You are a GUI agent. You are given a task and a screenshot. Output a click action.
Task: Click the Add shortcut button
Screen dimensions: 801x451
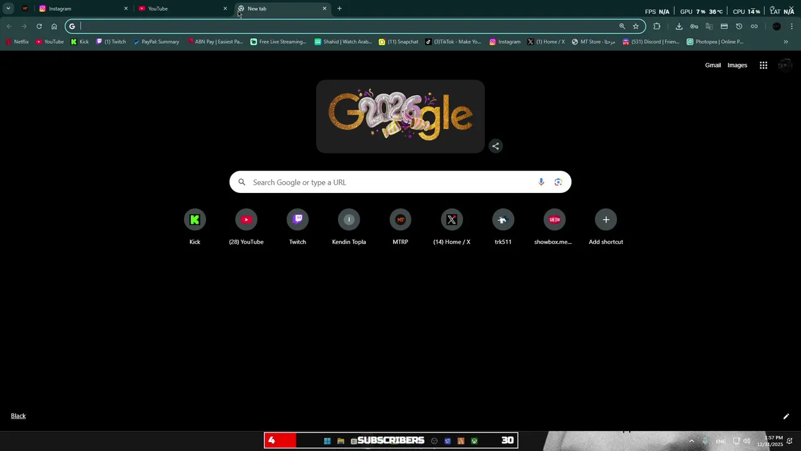(606, 227)
